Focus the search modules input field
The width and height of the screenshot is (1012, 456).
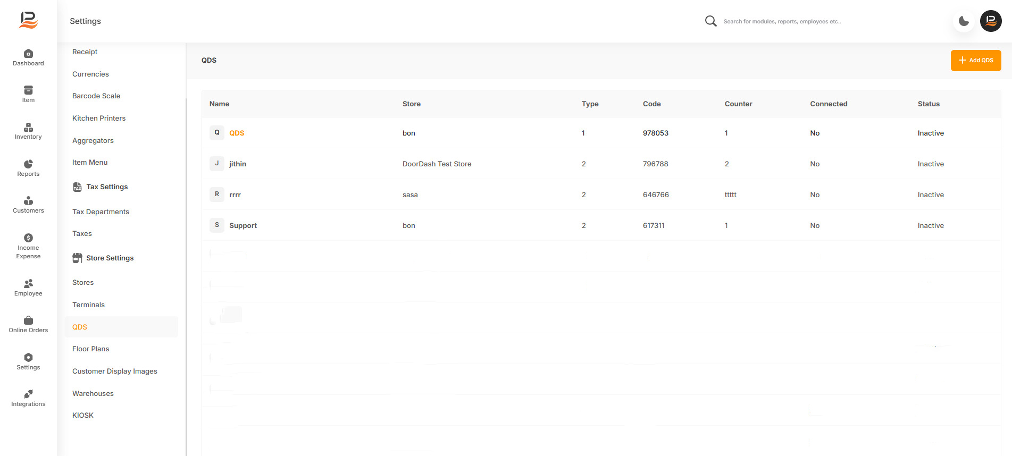point(782,22)
